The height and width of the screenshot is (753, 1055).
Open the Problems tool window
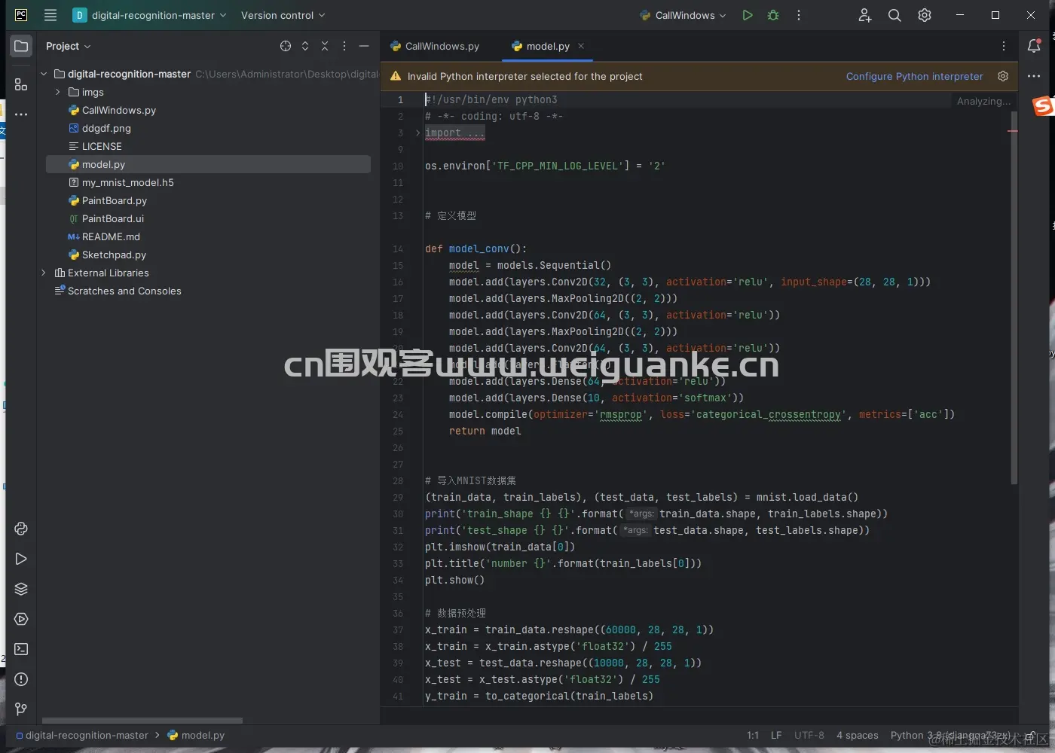click(21, 679)
